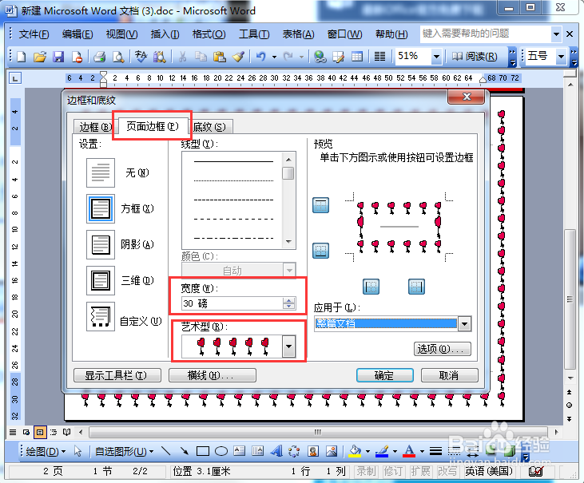Choose the Shadow (阴影) border setting

[101, 244]
